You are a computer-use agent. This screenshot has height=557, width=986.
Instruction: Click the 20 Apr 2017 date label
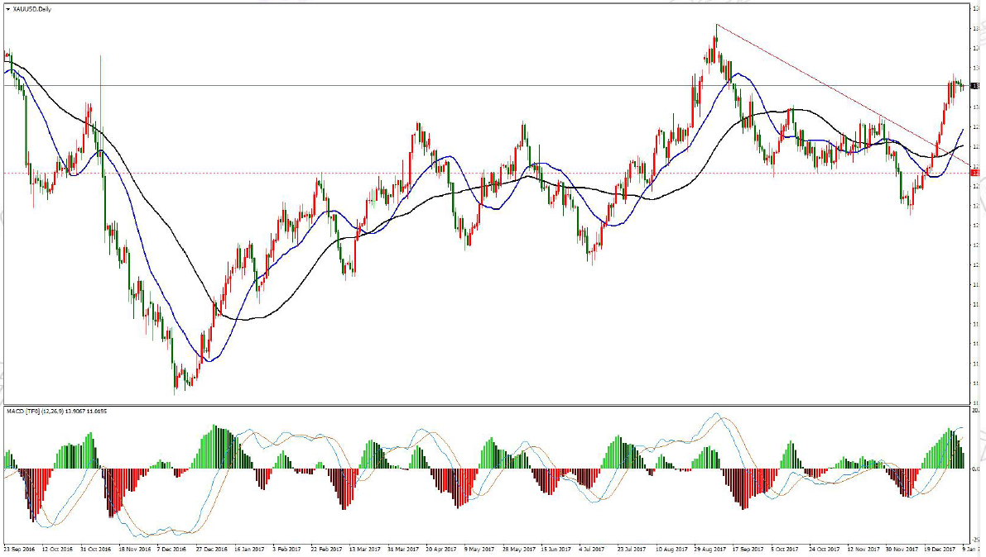point(441,550)
